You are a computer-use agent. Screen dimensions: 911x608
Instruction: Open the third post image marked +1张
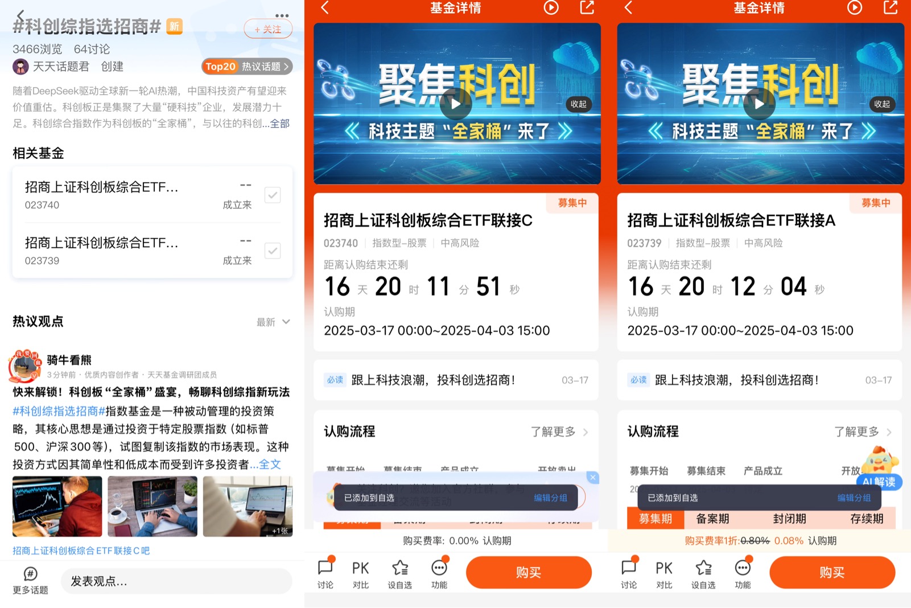click(x=248, y=507)
